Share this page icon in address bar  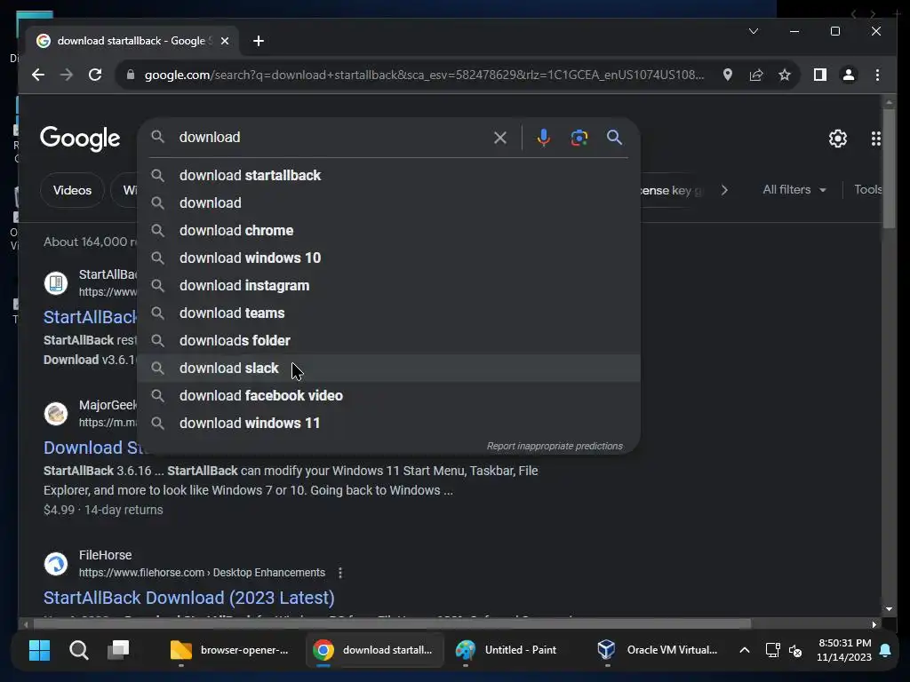click(755, 75)
